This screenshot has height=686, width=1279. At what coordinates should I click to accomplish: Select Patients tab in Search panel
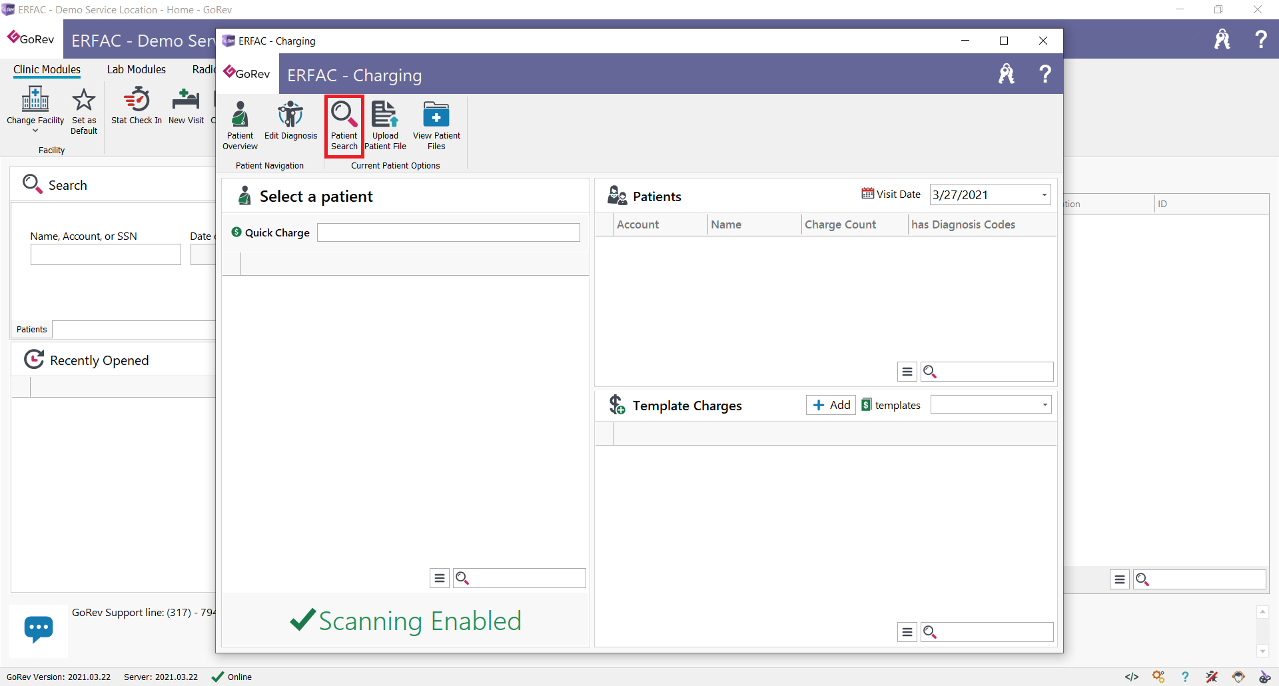click(31, 329)
